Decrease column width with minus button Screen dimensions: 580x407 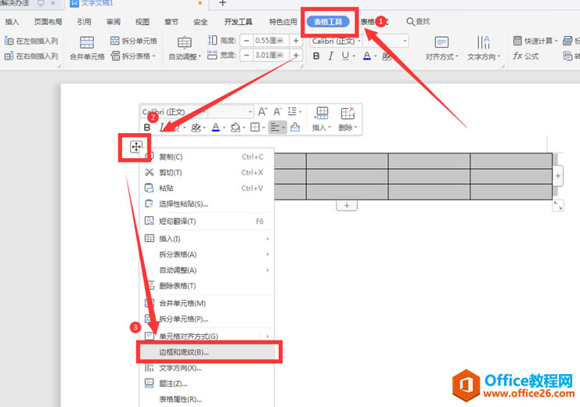click(247, 56)
